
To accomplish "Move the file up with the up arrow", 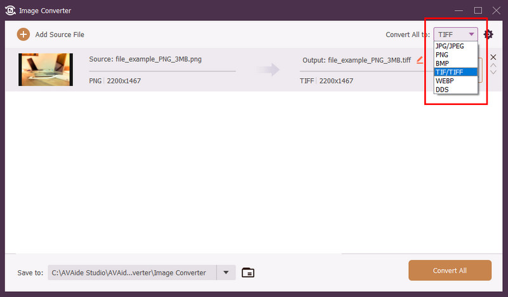I will click(x=493, y=66).
